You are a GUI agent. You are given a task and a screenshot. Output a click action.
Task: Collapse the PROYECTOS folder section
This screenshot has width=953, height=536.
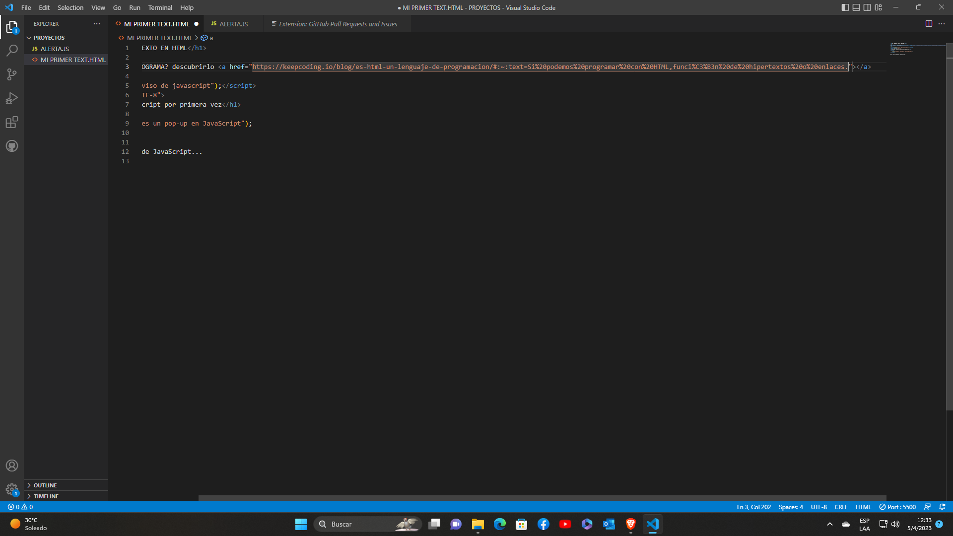(66, 38)
